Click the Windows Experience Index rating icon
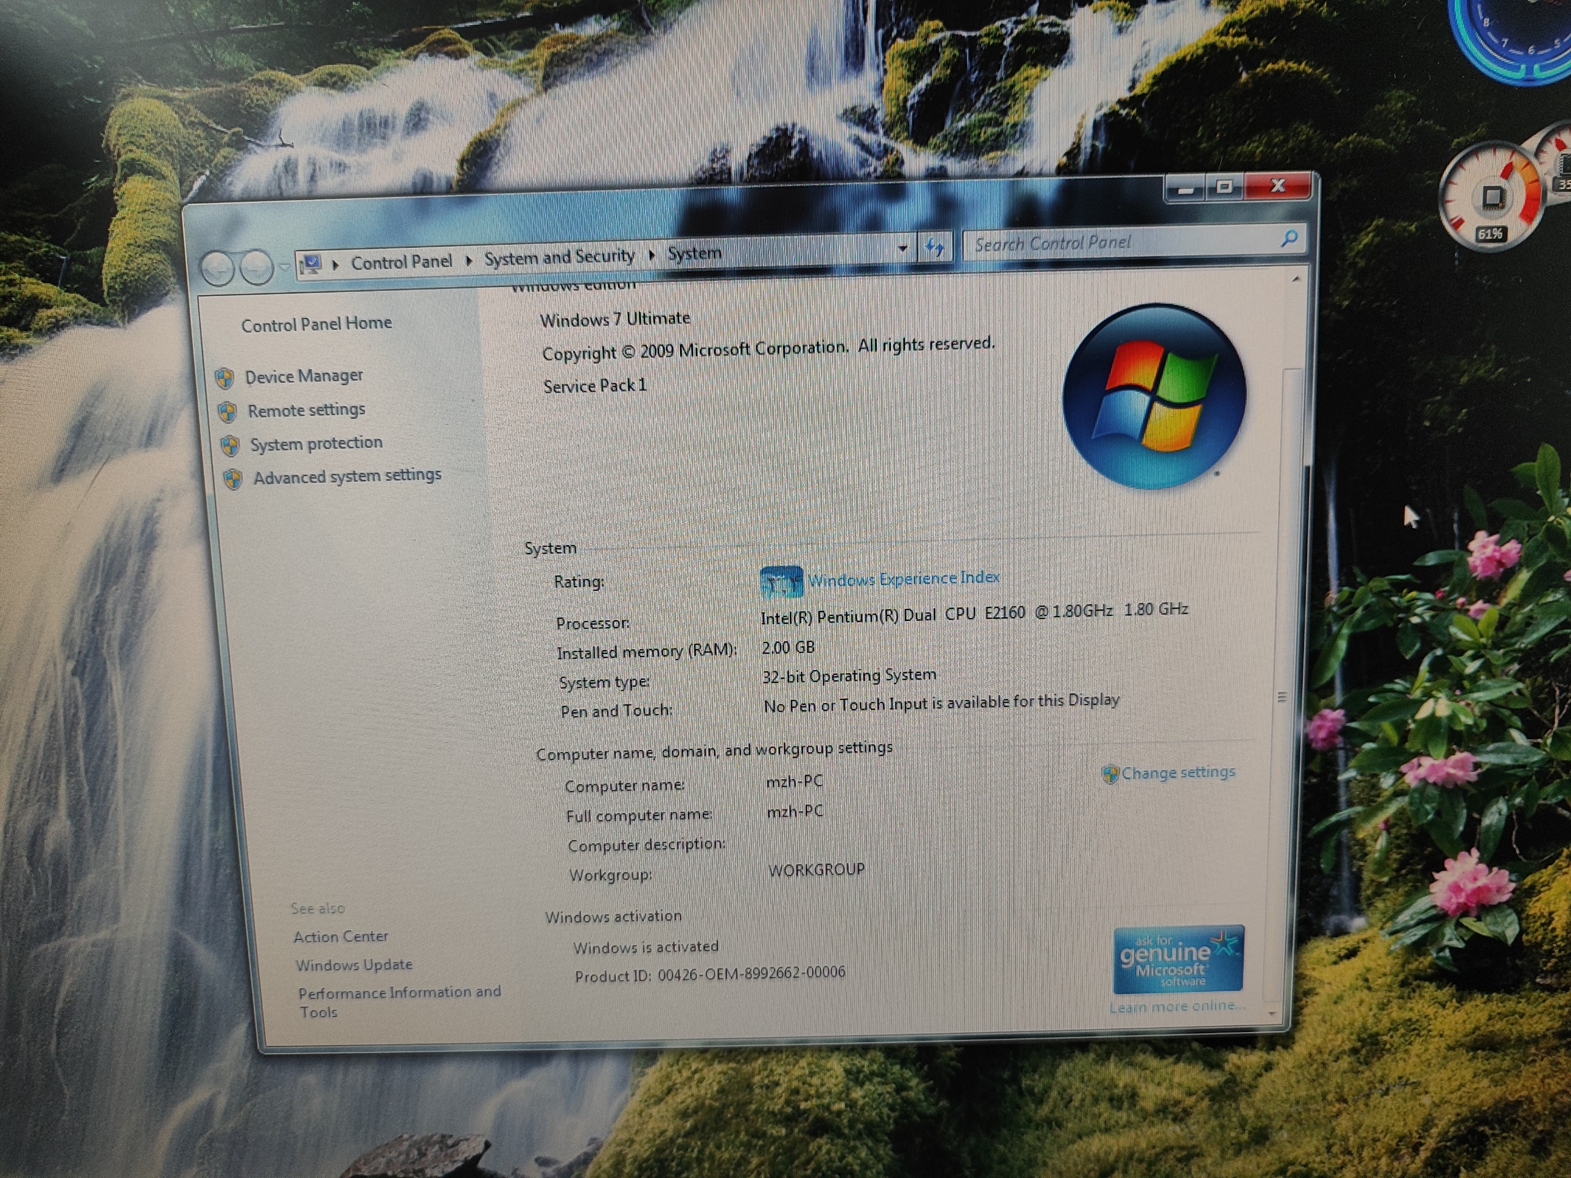 click(x=781, y=582)
